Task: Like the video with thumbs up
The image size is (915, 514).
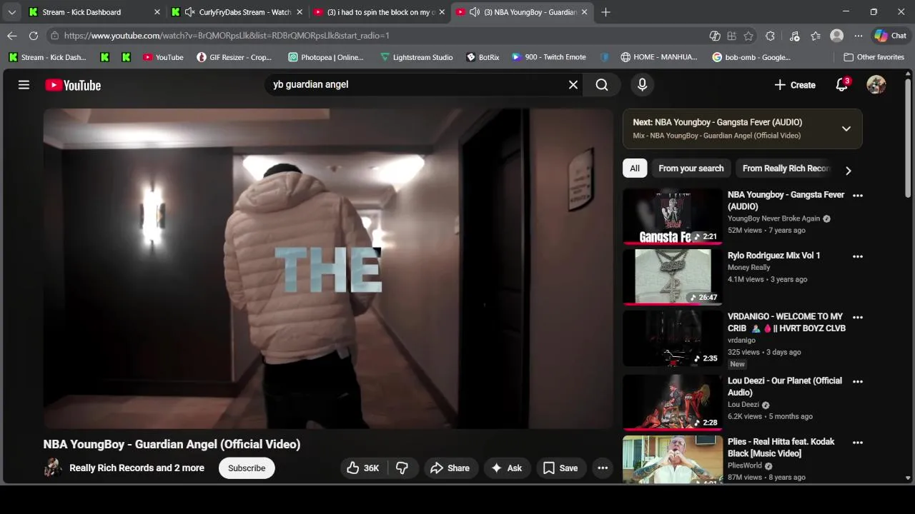Action: pyautogui.click(x=363, y=468)
